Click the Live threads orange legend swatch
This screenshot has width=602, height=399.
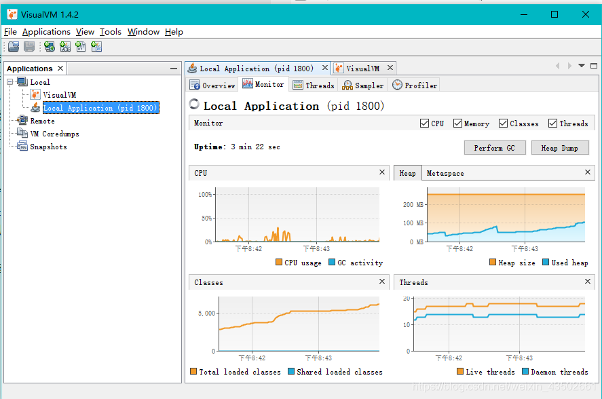(x=460, y=371)
